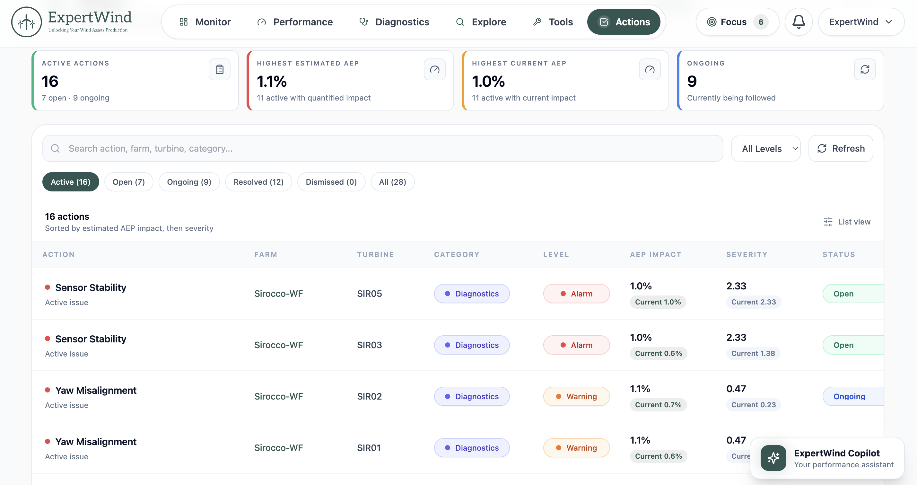The image size is (917, 485).
Task: Open the Performance nav tab
Action: [x=295, y=22]
